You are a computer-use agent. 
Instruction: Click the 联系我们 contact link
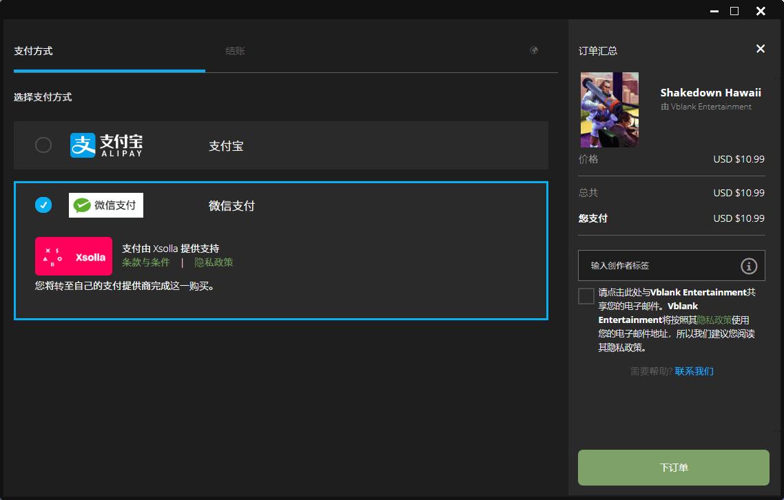pyautogui.click(x=694, y=371)
